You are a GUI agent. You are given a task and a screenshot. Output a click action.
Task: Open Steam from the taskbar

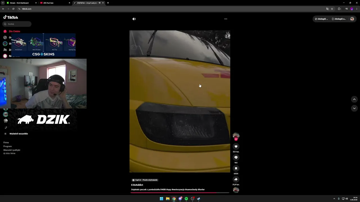tap(199, 199)
